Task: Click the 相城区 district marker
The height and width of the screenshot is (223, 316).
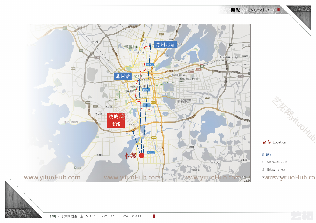Action: tap(150, 64)
